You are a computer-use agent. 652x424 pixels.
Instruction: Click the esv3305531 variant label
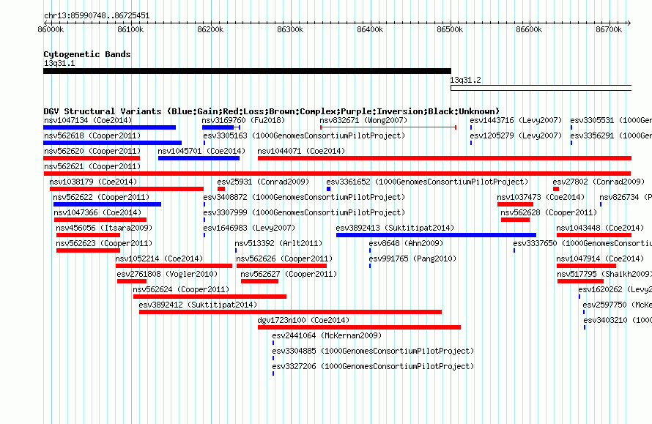(x=611, y=120)
